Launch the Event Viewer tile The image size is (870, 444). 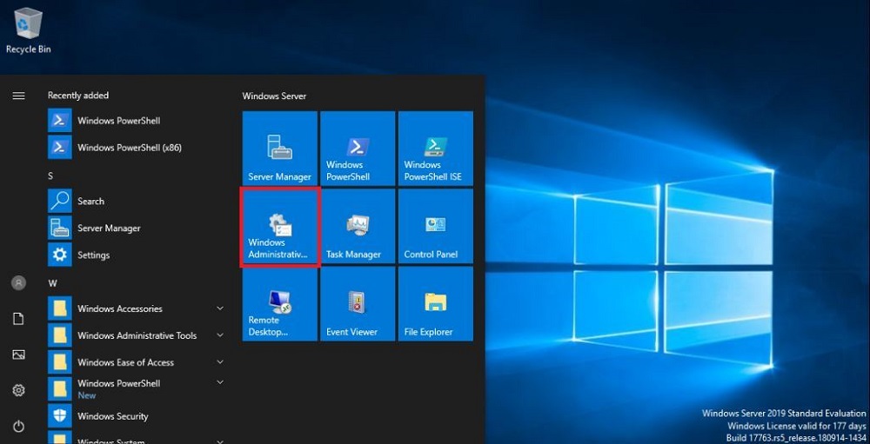358,304
